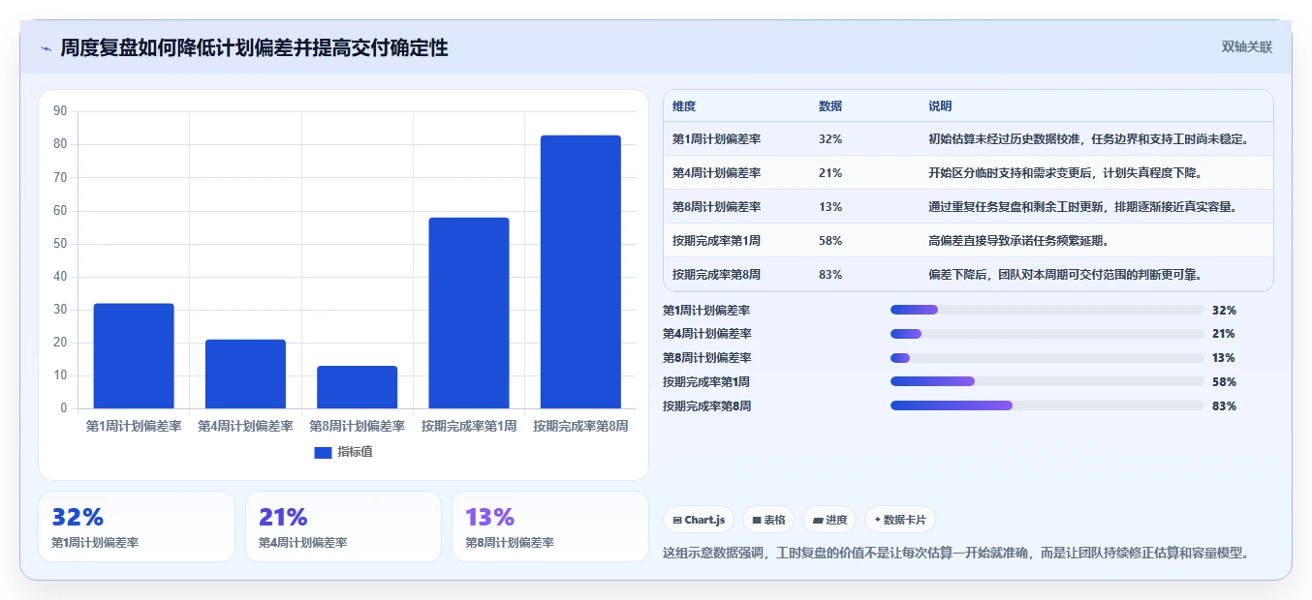Click the lightning icon beside the title
Screen dimensions: 1312x600
[46, 48]
